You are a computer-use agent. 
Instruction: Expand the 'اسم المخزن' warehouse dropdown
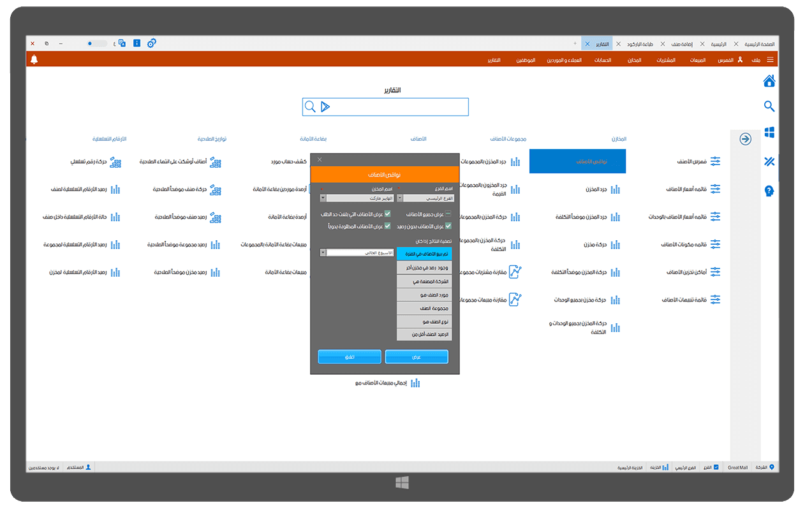(323, 198)
